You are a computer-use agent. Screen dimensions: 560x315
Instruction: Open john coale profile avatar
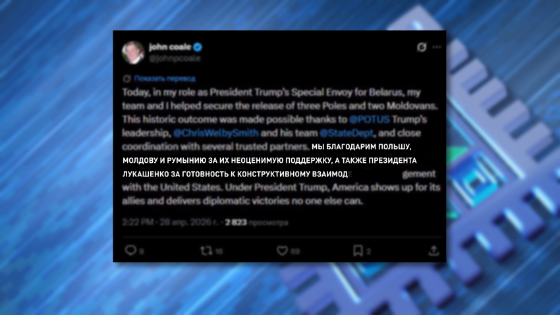click(x=133, y=52)
